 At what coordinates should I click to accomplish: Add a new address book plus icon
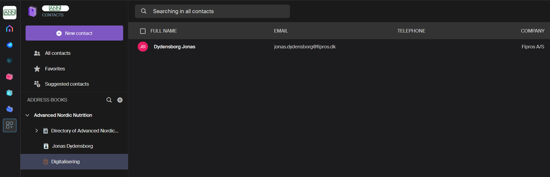coord(120,100)
